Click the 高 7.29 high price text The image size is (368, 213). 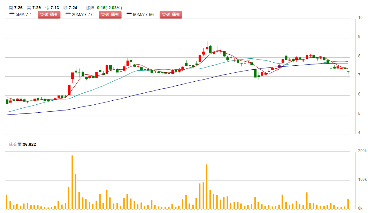click(34, 8)
